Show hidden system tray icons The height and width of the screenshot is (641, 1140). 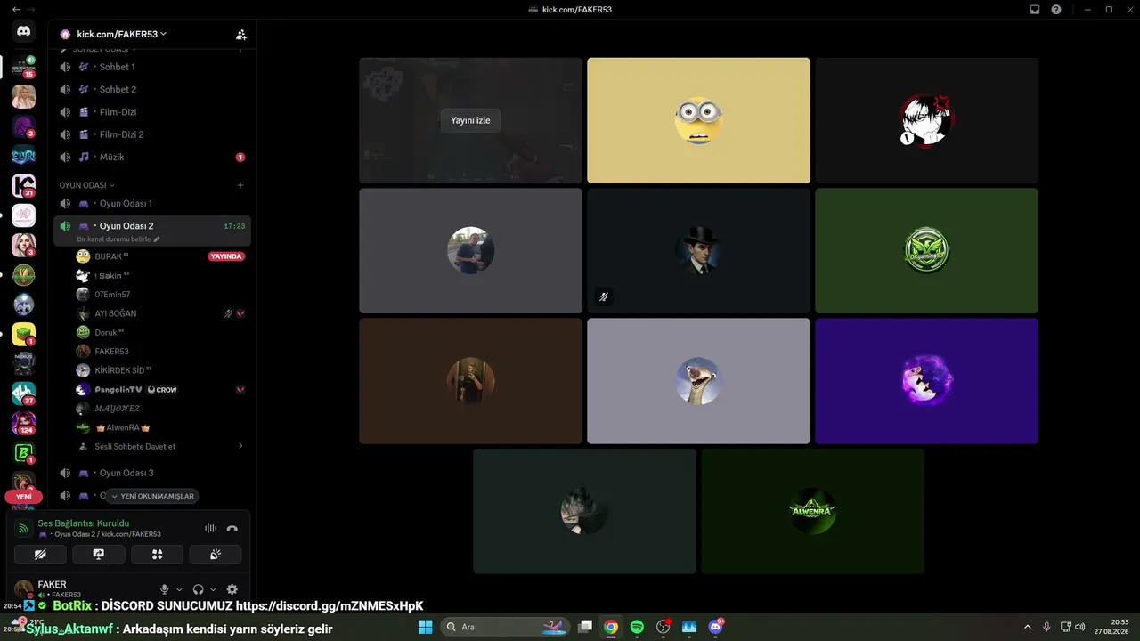(x=1030, y=627)
